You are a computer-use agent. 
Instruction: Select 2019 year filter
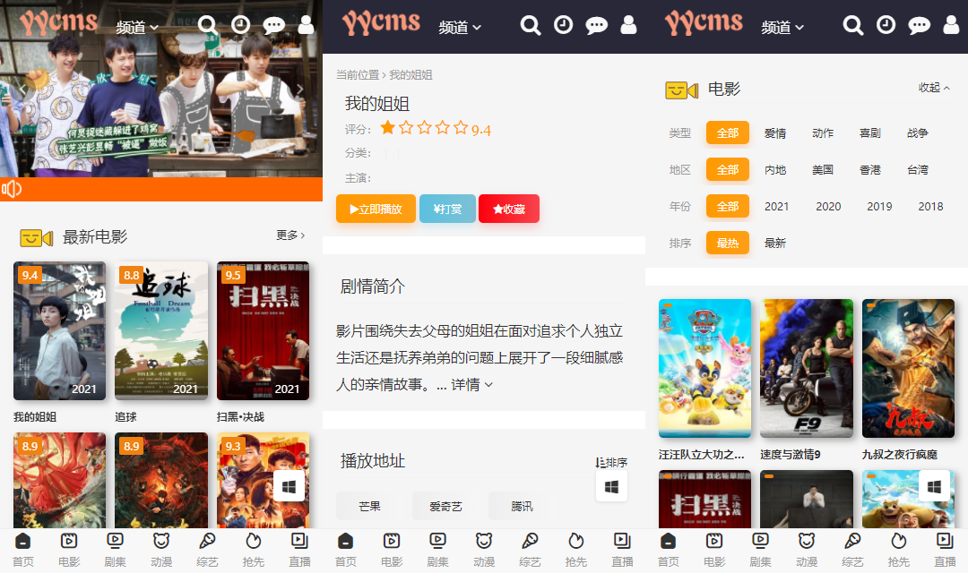879,207
